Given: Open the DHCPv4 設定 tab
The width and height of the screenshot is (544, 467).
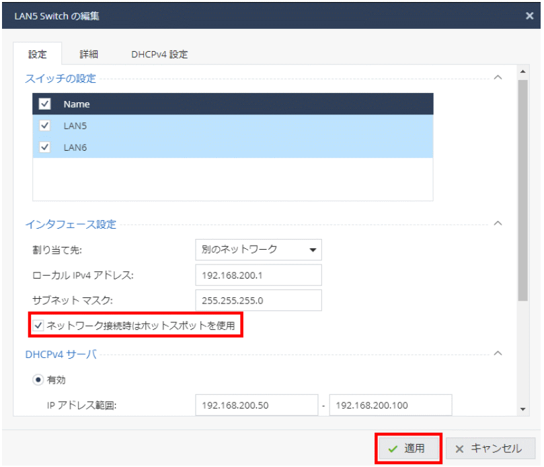Looking at the screenshot, I should 159,55.
